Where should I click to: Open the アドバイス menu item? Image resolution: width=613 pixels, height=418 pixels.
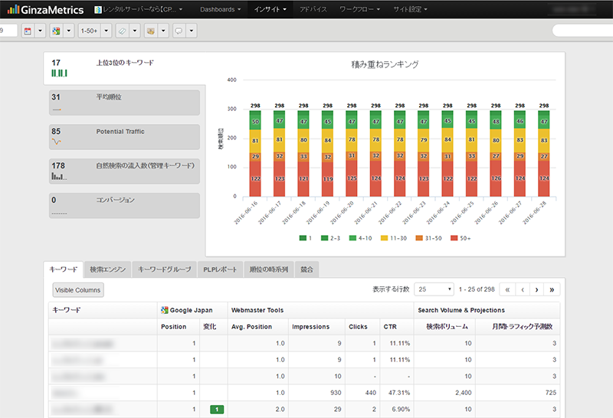coord(313,9)
